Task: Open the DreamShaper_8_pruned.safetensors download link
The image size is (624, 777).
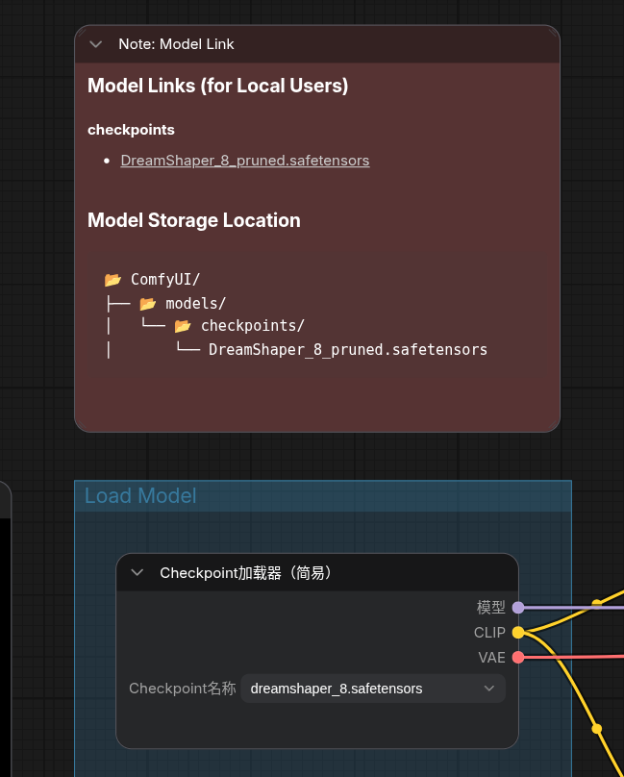Action: 245,161
